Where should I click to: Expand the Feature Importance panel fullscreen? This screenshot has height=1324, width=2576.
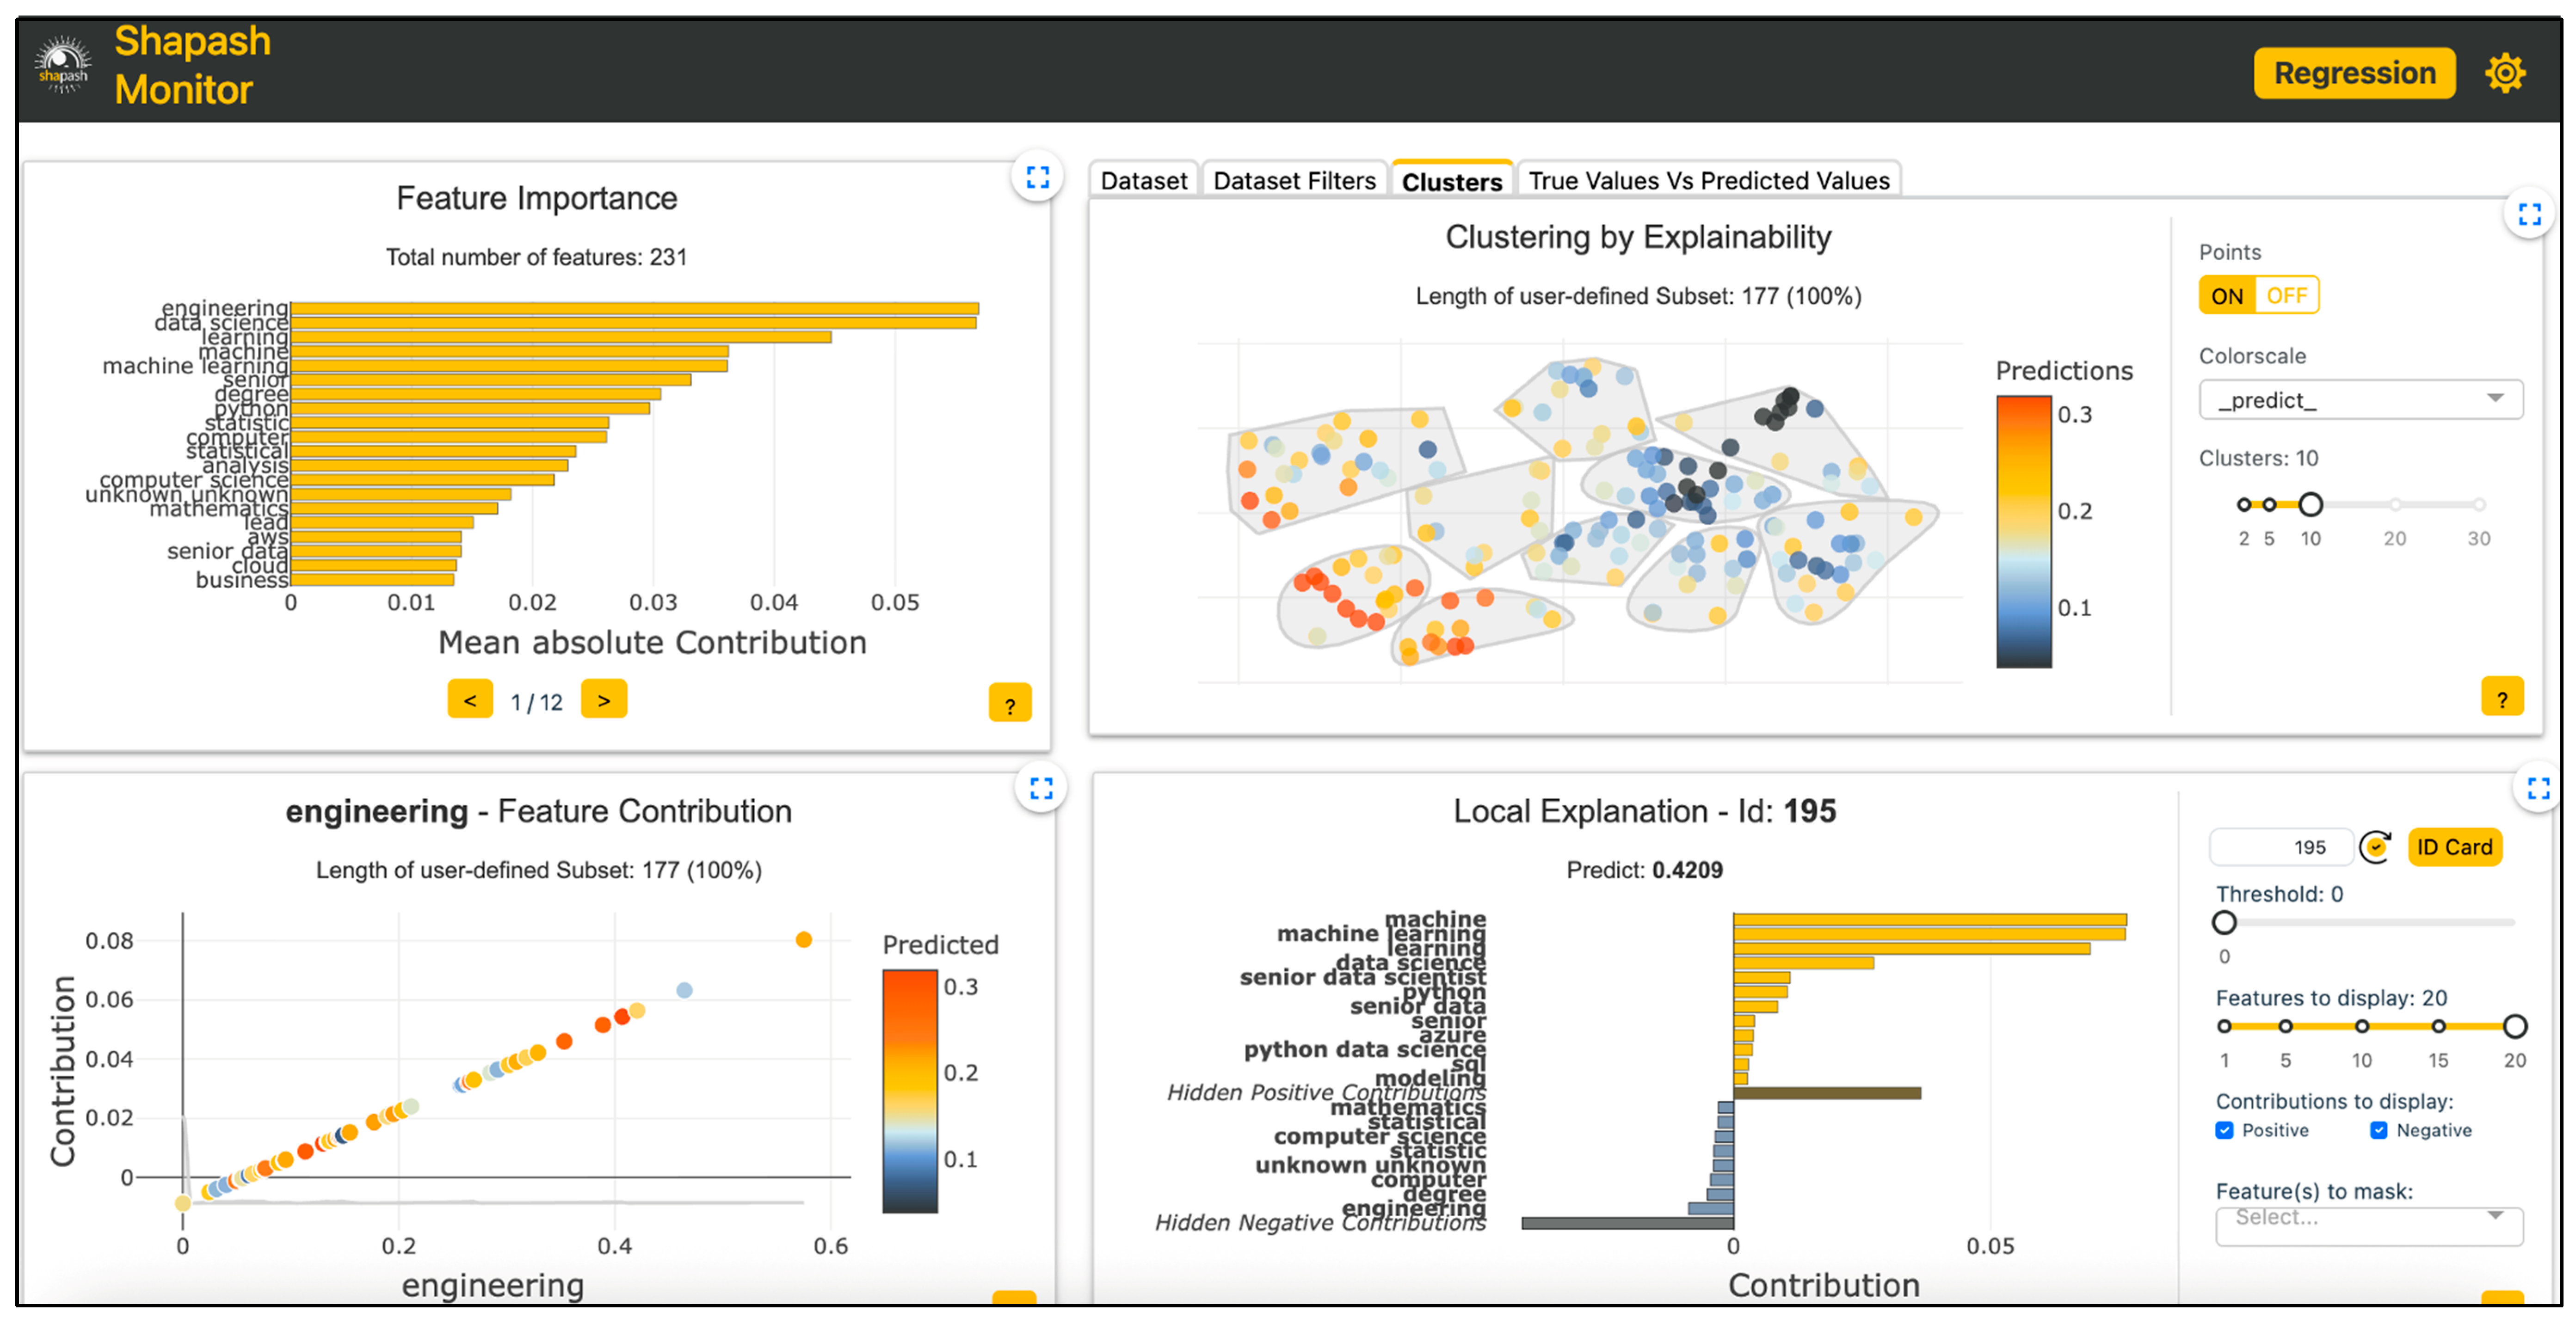tap(1037, 178)
